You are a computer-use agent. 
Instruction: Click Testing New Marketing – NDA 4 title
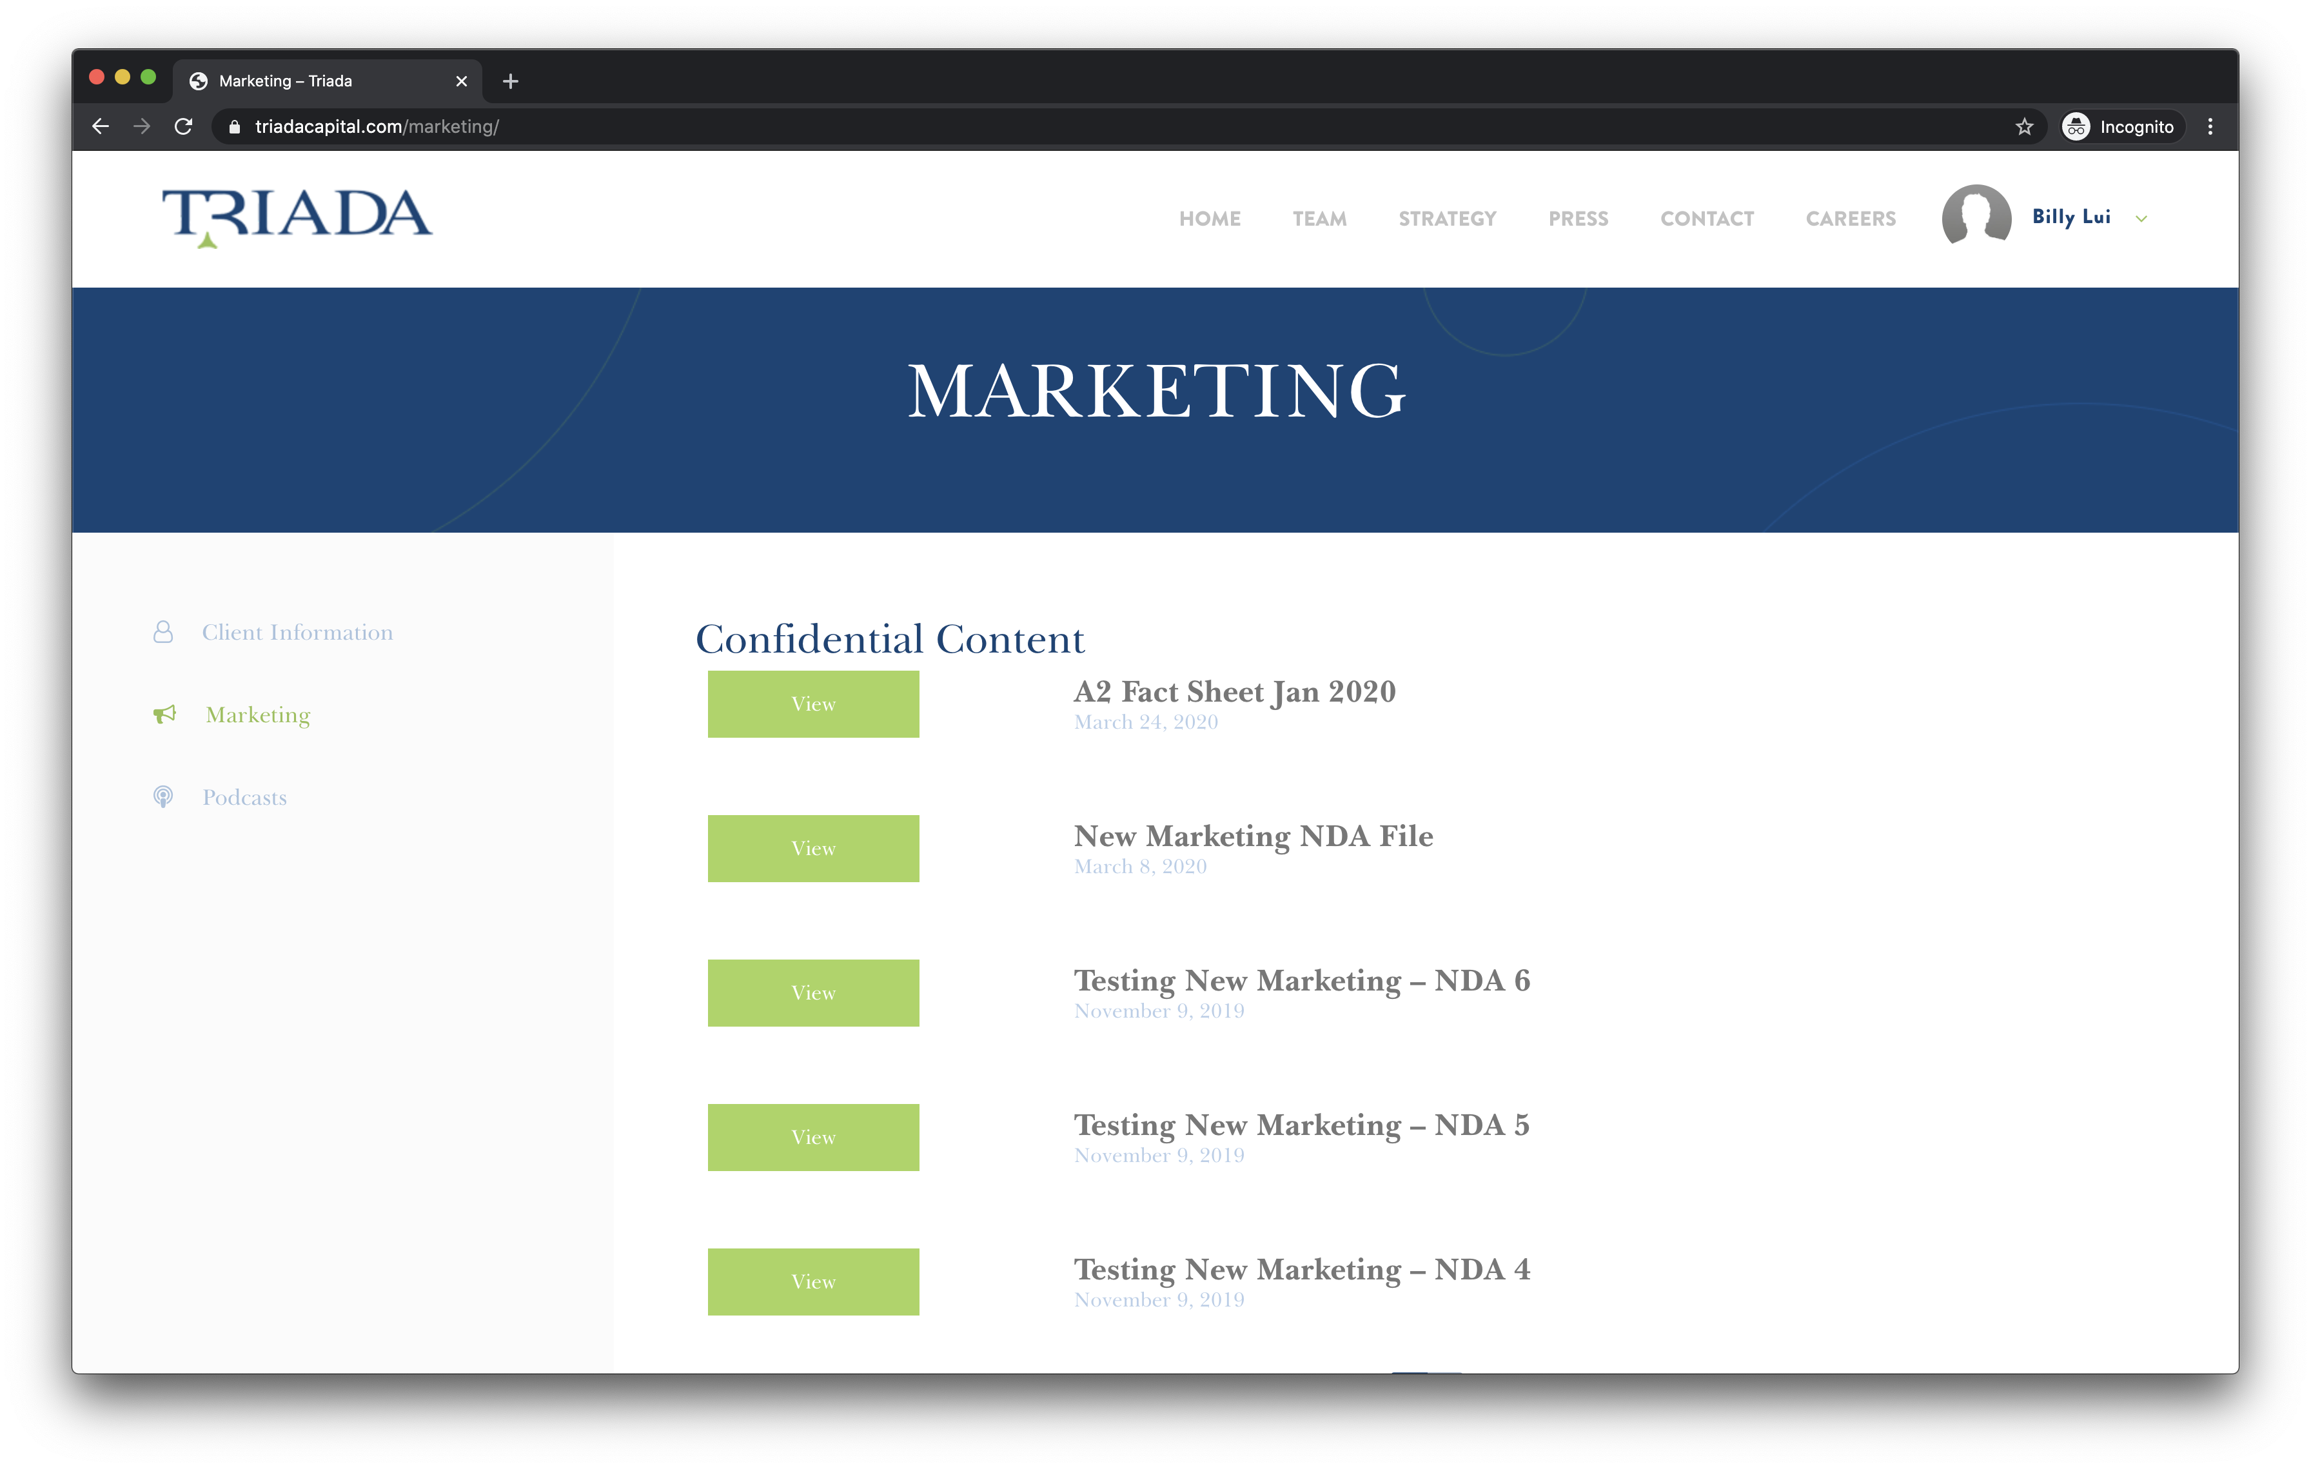1301,1270
